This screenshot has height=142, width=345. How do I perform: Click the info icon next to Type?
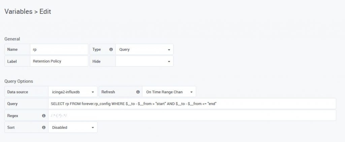pyautogui.click(x=111, y=49)
